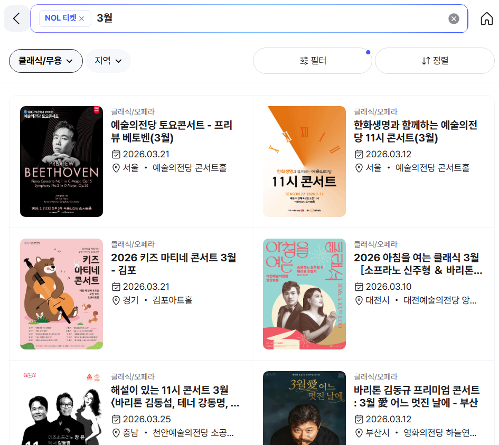Open 2026 키즈 마티네 콘서트 3월 김포
499x445 pixels.
(x=173, y=264)
